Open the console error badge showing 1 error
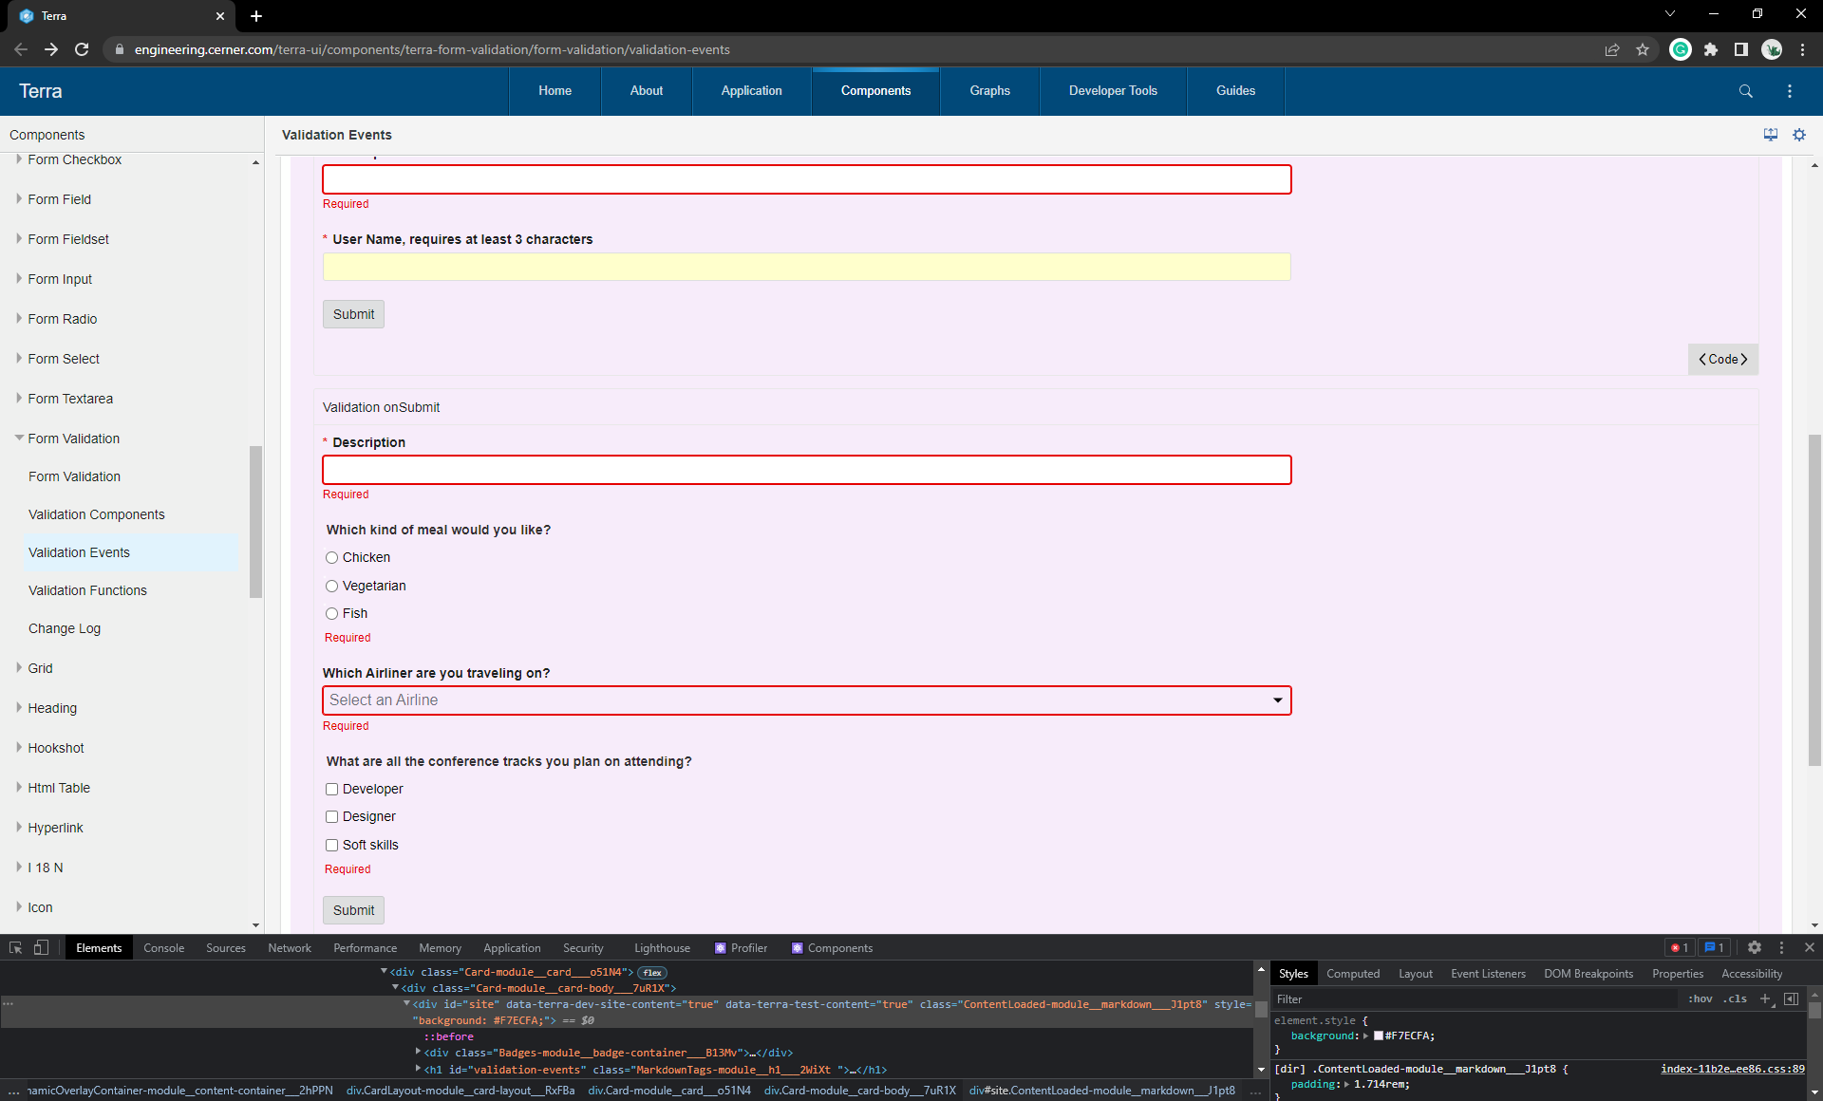 1679,947
